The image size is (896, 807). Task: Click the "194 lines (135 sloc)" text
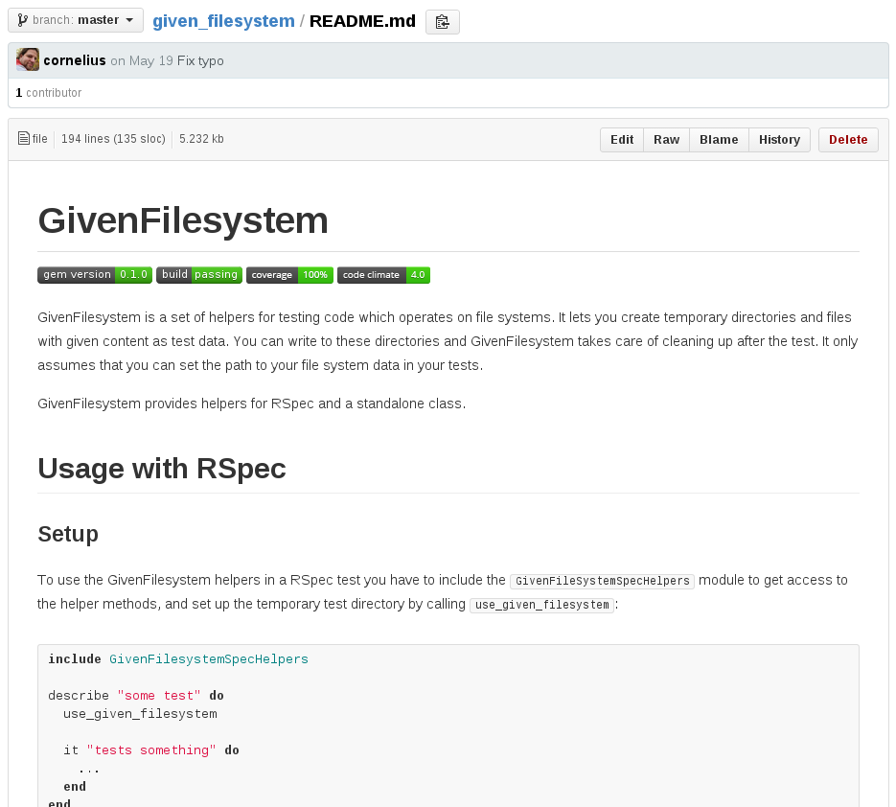pos(113,139)
